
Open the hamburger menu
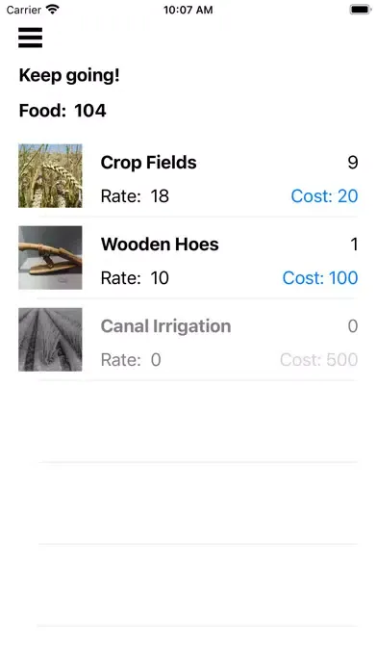pyautogui.click(x=31, y=38)
